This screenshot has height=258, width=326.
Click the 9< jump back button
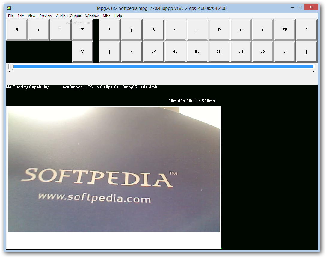coord(197,52)
